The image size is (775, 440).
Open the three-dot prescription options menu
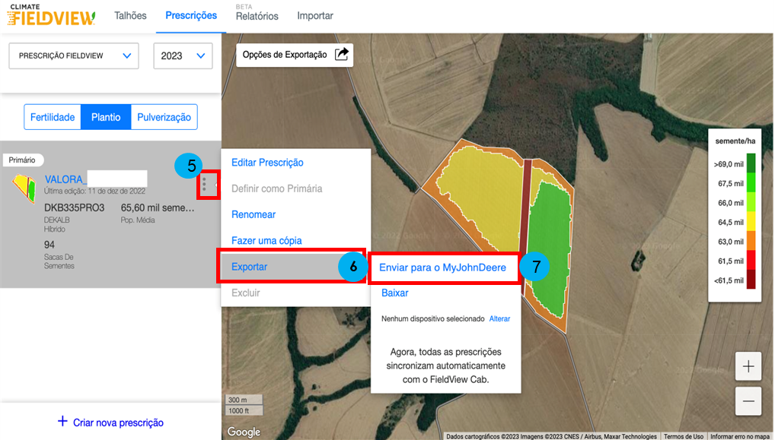204,184
